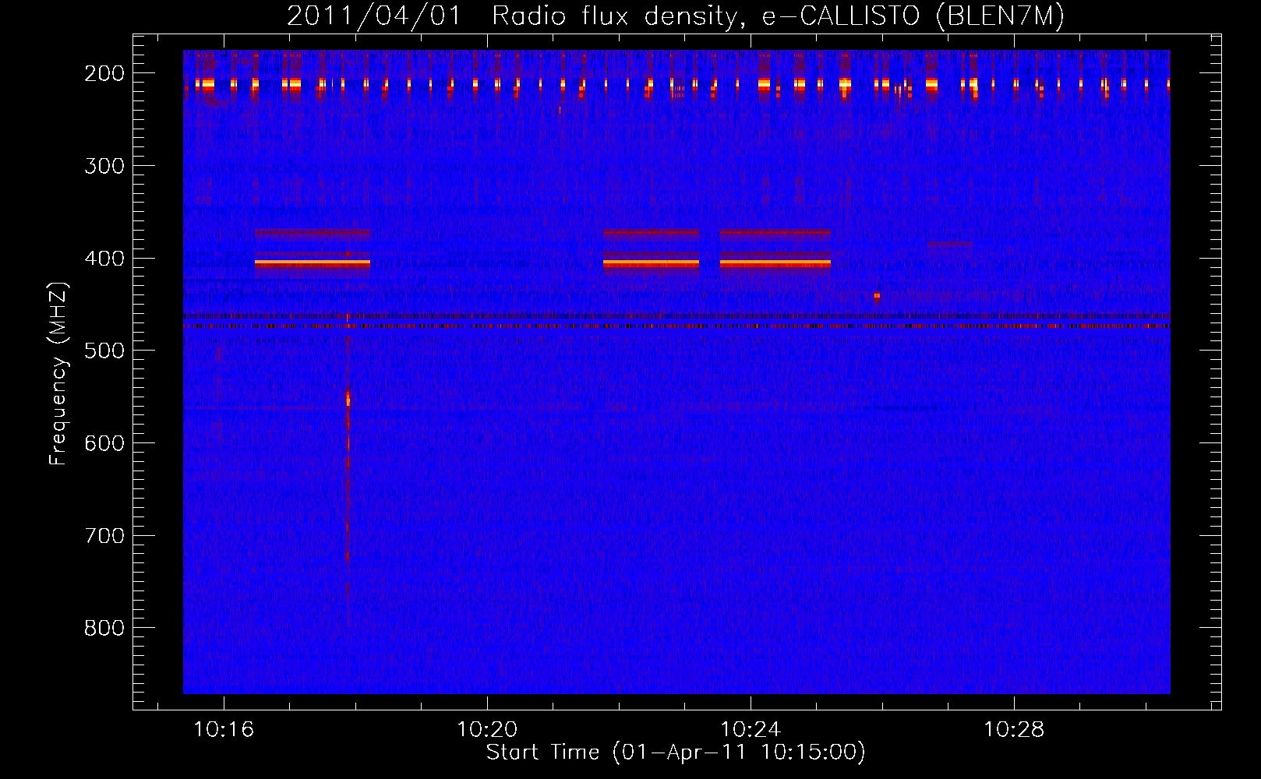The image size is (1261, 779).
Task: Click the bright vertical burst near 550 MHz
Action: click(348, 400)
